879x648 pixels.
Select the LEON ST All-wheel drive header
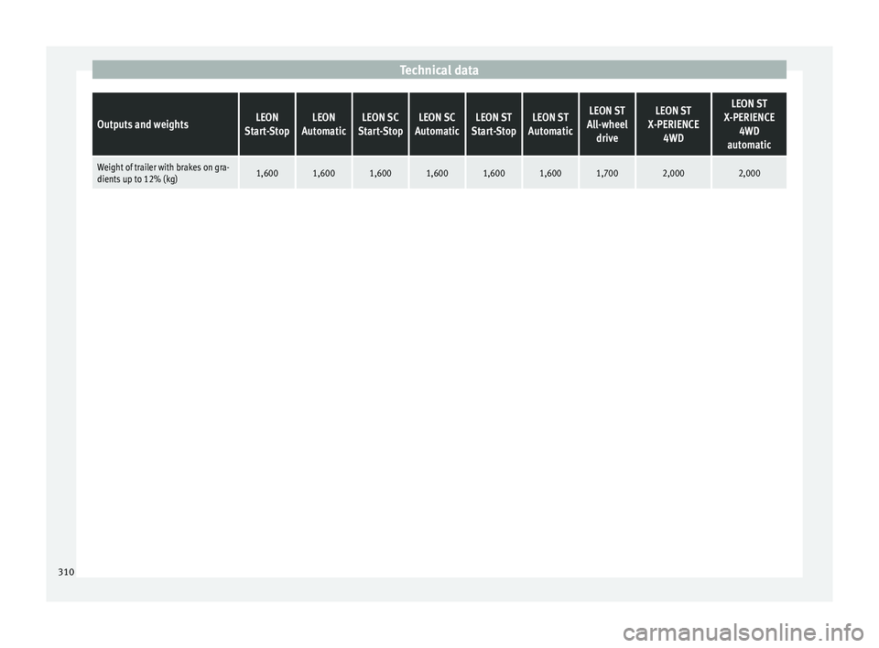point(606,124)
